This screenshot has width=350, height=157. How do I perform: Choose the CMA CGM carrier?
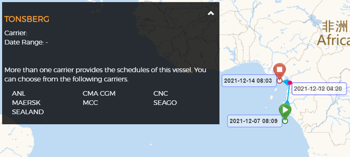[99, 93]
